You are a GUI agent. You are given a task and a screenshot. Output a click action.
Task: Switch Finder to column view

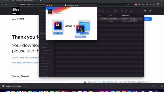[x=103, y=11]
